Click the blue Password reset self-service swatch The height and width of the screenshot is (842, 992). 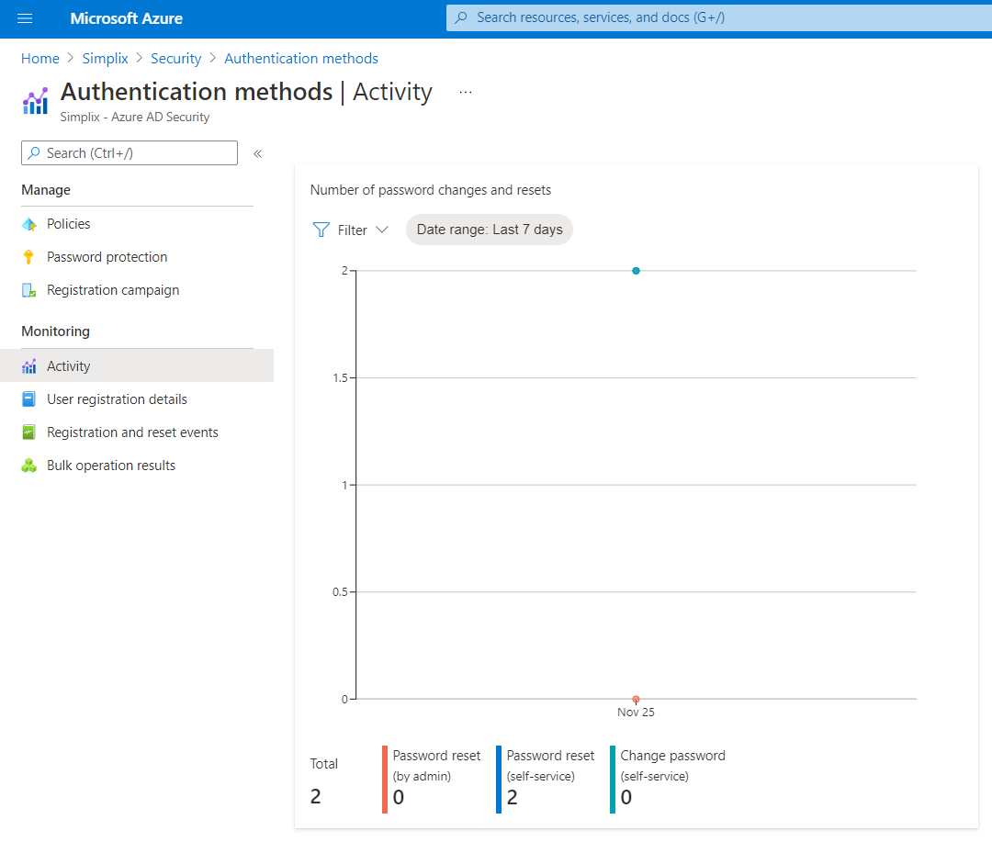point(499,780)
